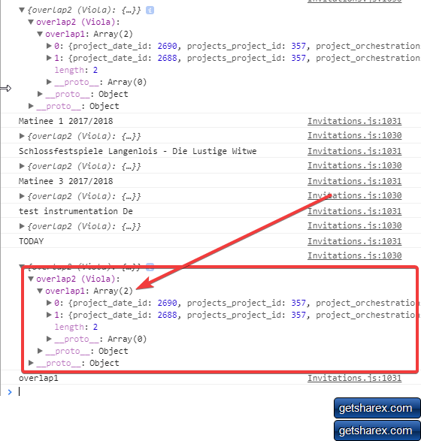The width and height of the screenshot is (421, 441).
Task: Expand __proto__: Array(0) in the tree above Matinee 1
Action: tap(49, 82)
